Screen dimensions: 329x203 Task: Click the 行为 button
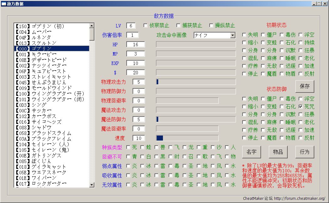[x=305, y=152]
